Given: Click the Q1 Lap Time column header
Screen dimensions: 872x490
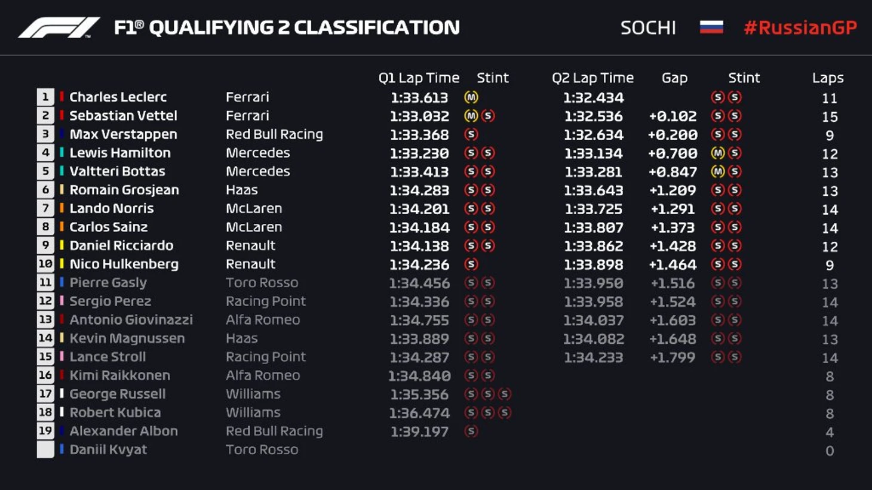Looking at the screenshot, I should [419, 78].
